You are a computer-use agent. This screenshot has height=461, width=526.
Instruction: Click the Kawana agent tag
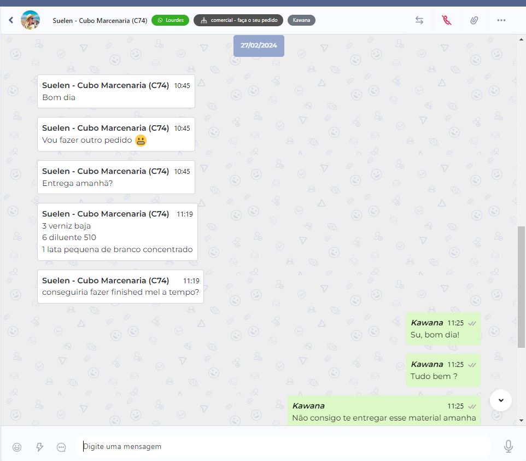click(301, 20)
